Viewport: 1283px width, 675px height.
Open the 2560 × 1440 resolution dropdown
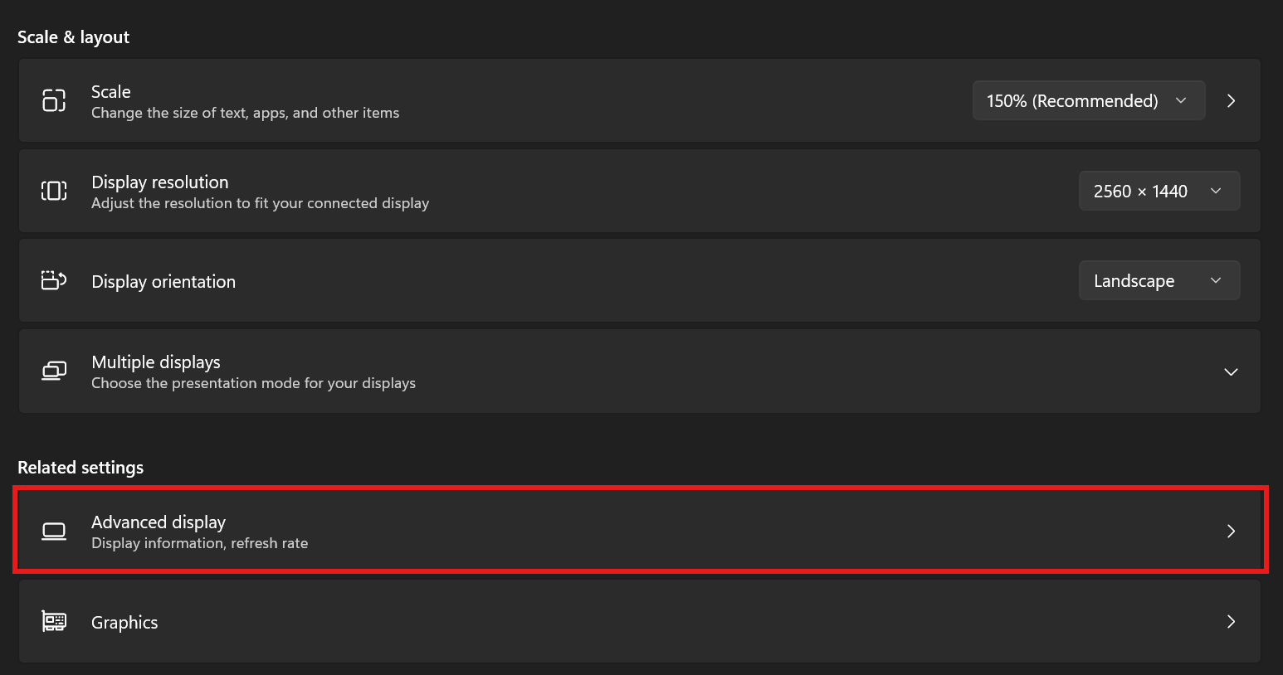pyautogui.click(x=1159, y=191)
